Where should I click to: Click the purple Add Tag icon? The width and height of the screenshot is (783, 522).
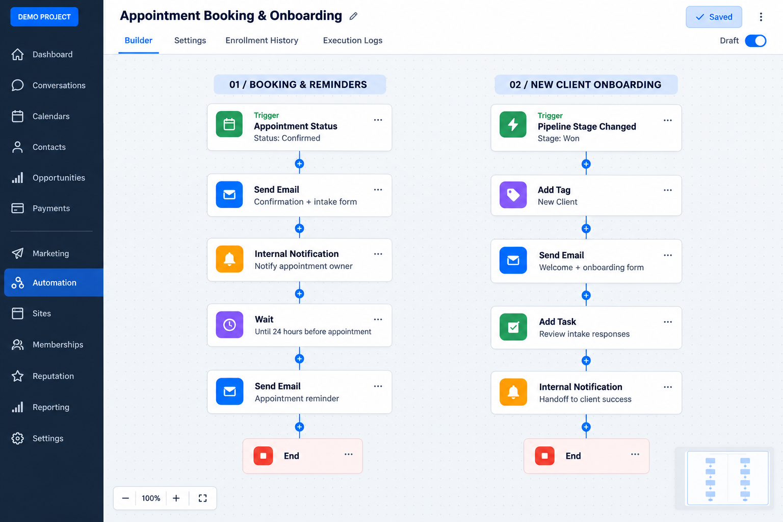[513, 195]
